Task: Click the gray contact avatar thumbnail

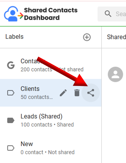Action: (x=115, y=74)
